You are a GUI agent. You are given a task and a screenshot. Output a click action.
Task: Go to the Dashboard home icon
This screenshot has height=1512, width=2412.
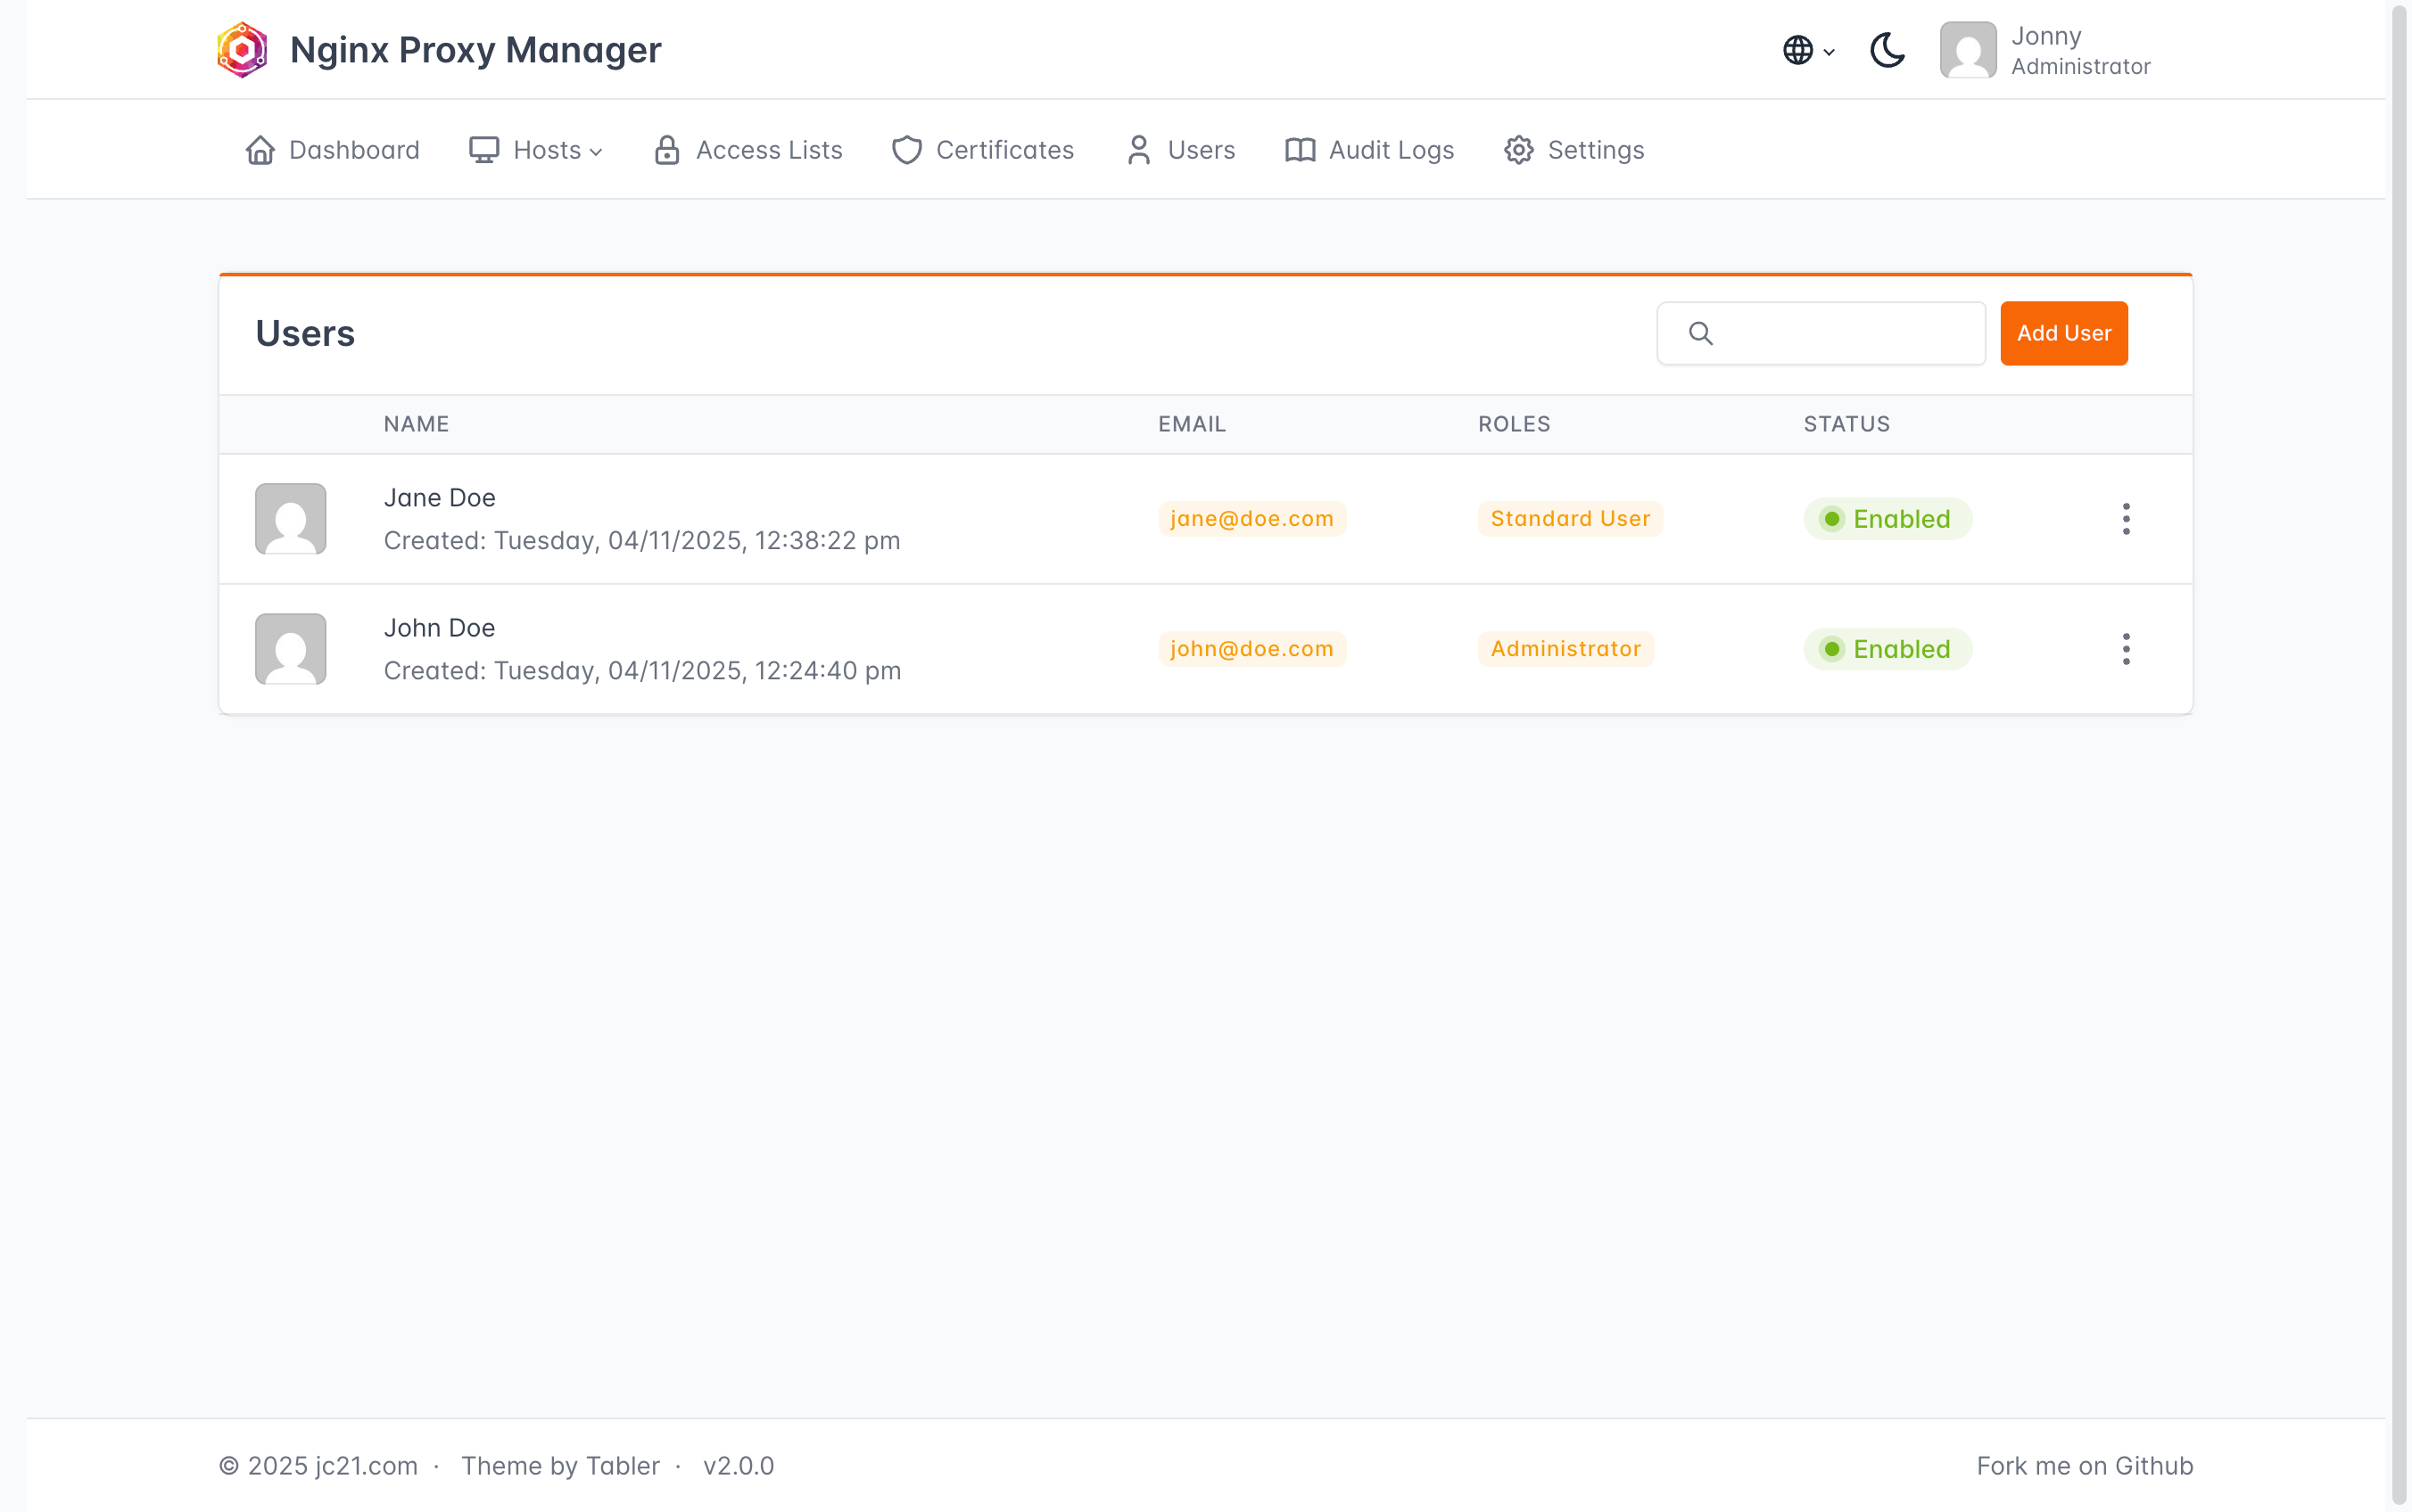(x=260, y=150)
